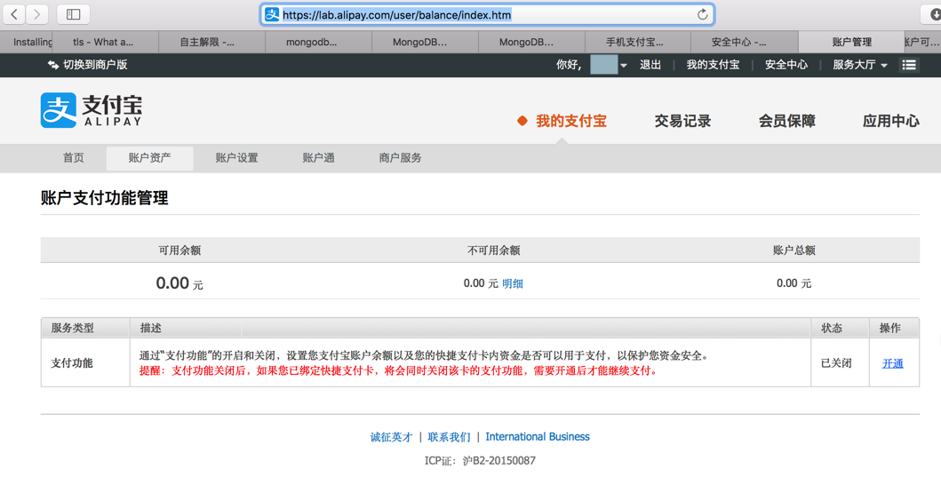Click the 明细 link for unavailable balance
941x477 pixels.
click(513, 283)
